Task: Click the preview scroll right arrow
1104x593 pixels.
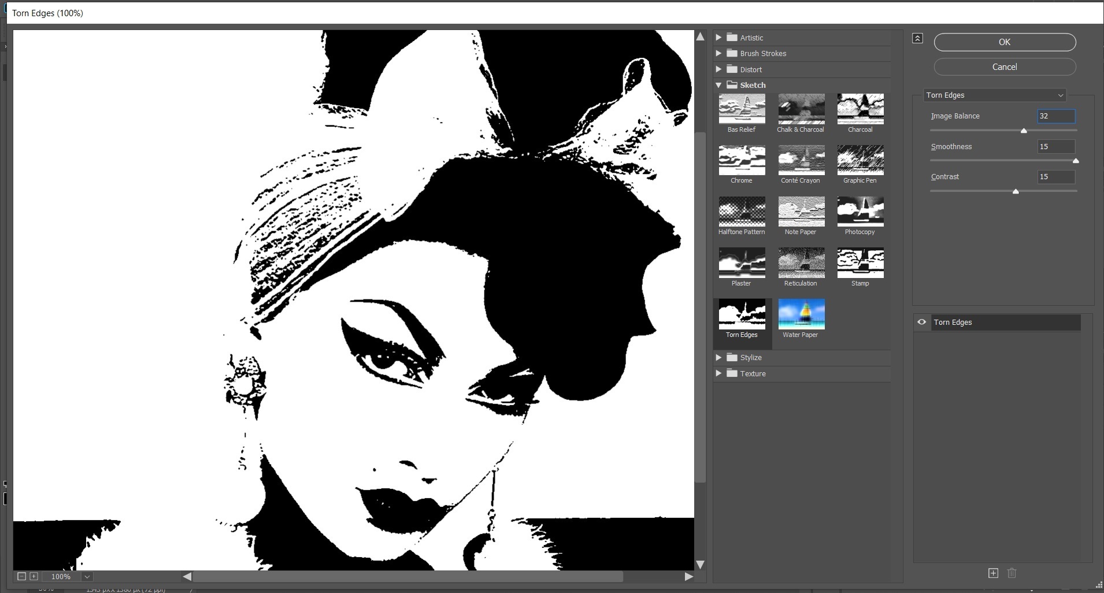Action: [x=688, y=577]
